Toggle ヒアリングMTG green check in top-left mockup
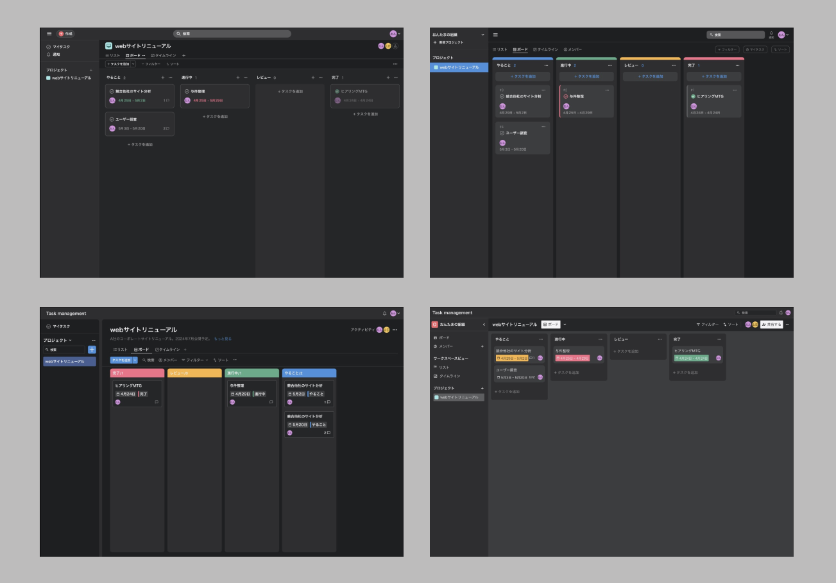Viewport: 836px width, 583px height. [x=337, y=91]
